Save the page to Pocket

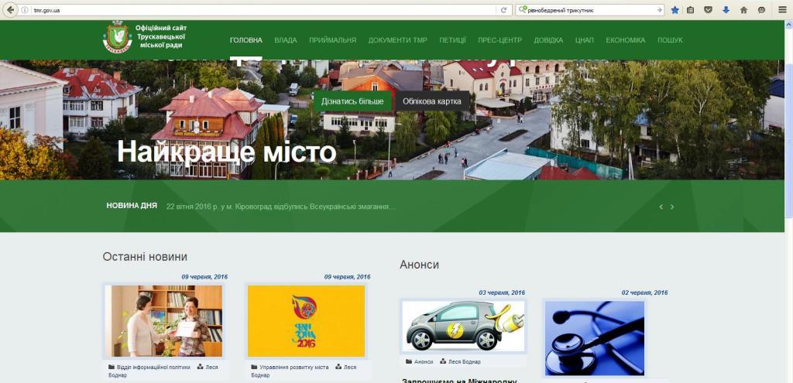pos(709,10)
